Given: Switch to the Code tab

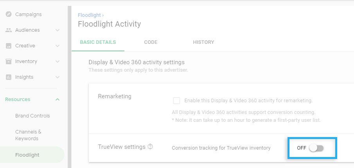Looking at the screenshot, I should tap(151, 42).
